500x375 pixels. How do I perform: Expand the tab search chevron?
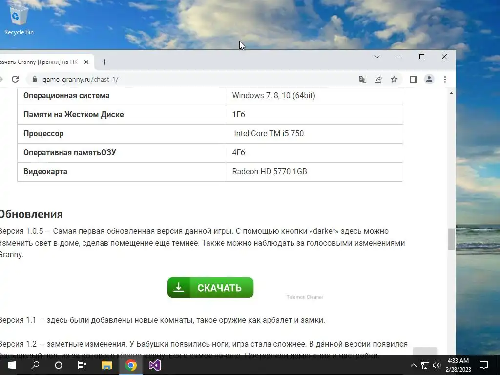click(376, 57)
